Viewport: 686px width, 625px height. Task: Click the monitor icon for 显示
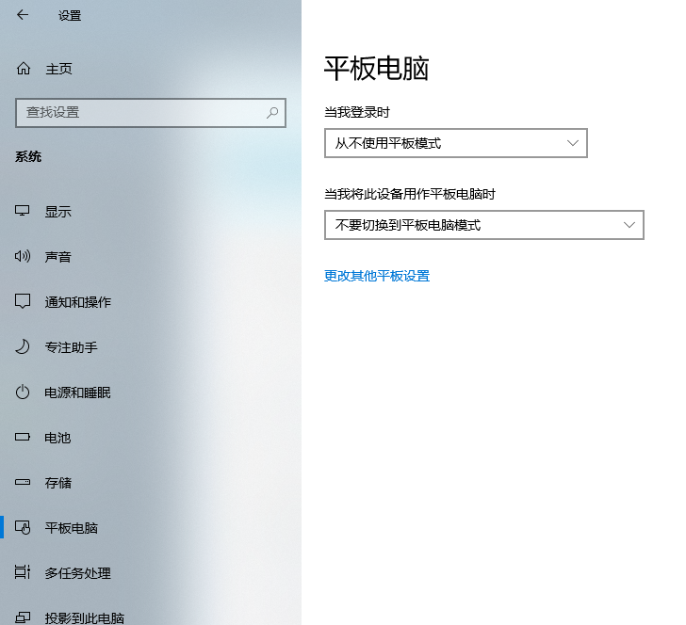click(23, 211)
